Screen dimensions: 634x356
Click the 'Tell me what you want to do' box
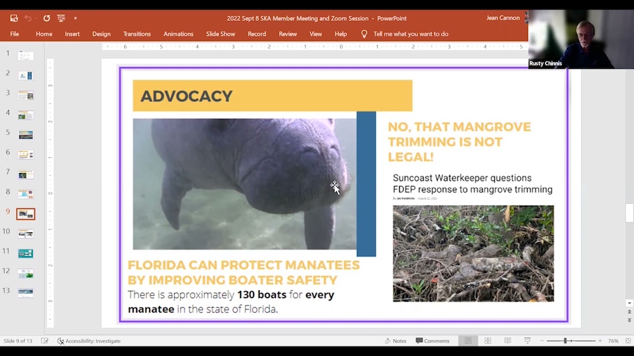[411, 34]
